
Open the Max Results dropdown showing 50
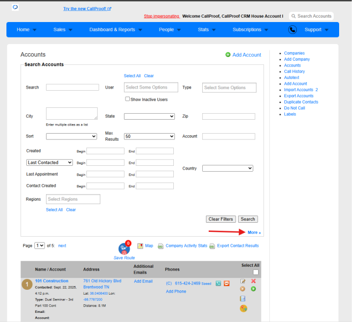point(149,136)
